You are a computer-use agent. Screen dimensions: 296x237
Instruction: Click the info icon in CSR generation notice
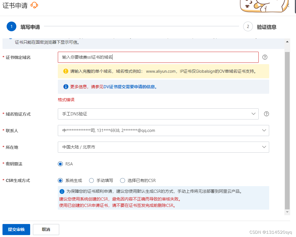62,191
